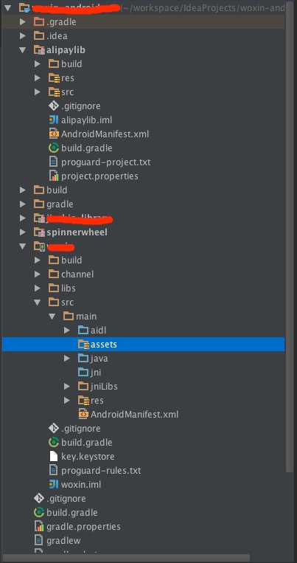Click the project.properties file icon
The height and width of the screenshot is (563, 297).
[54, 176]
